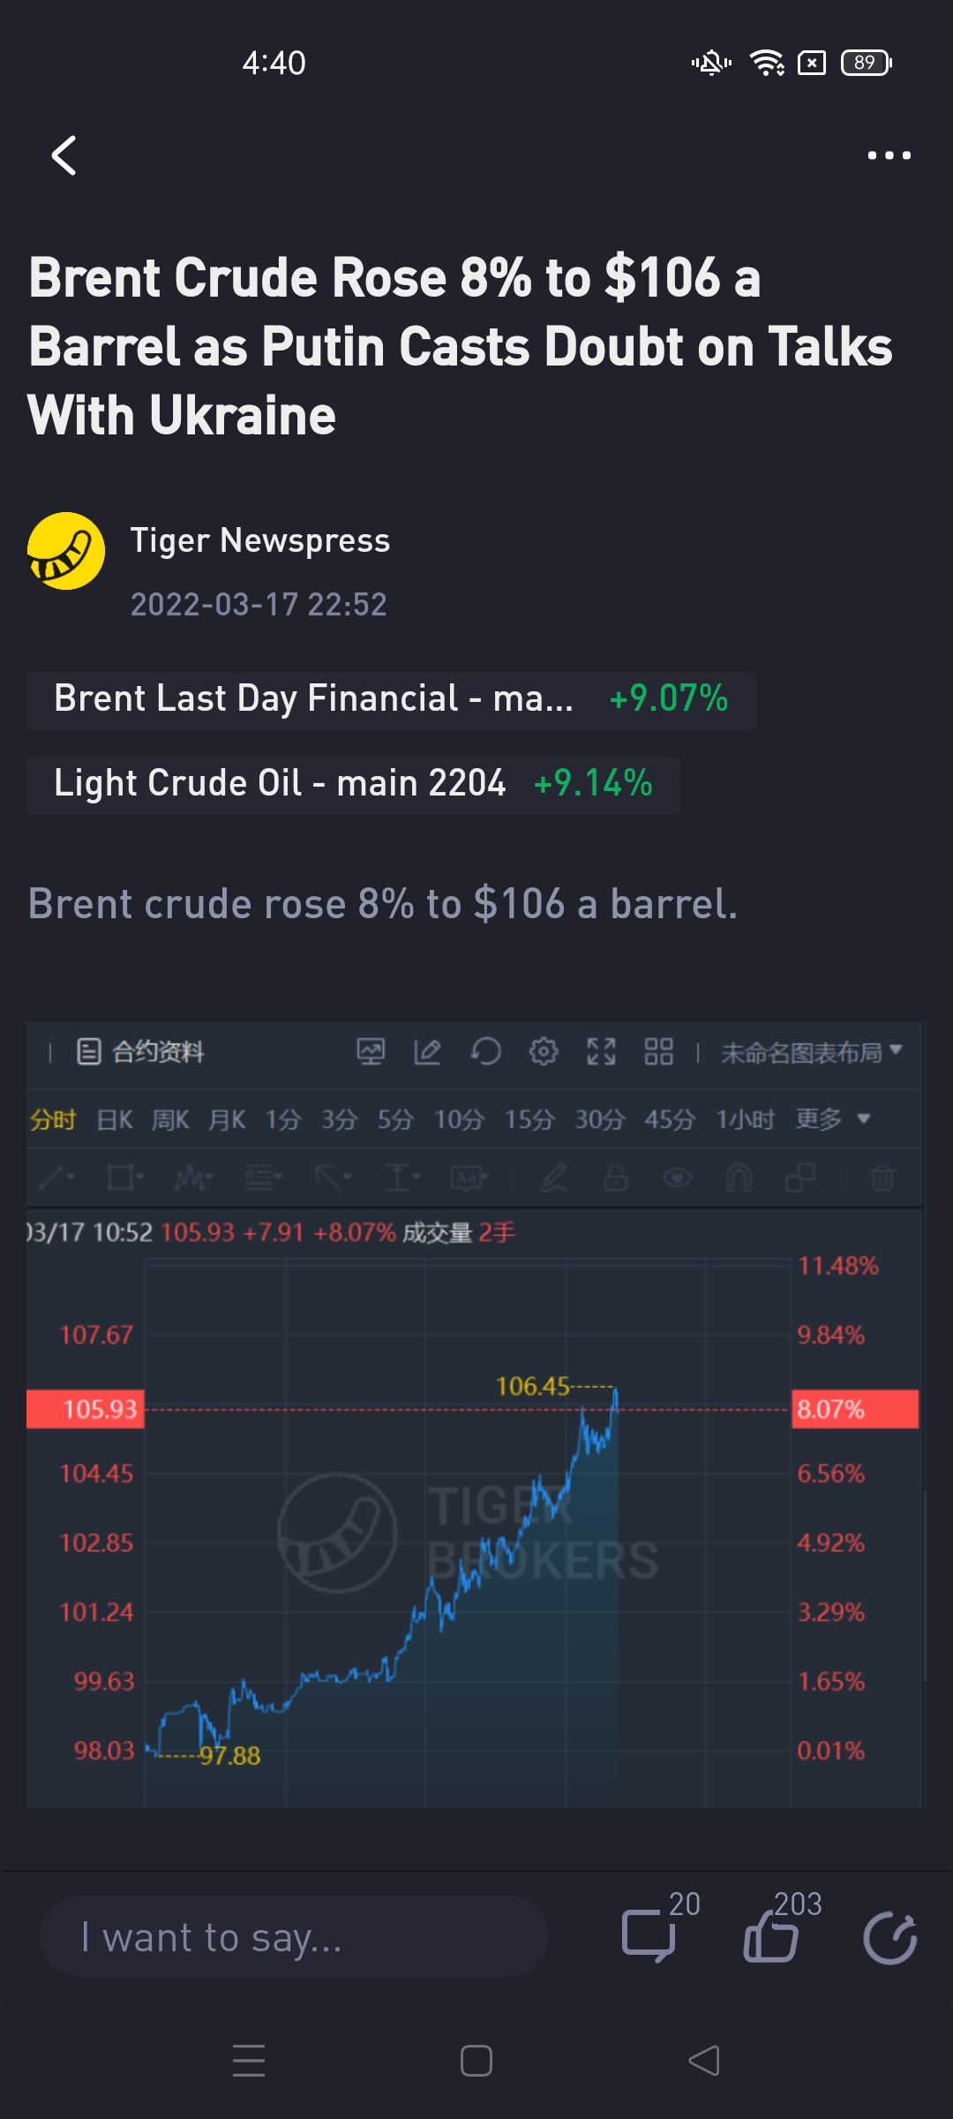Click the chart grid layout icon
The image size is (953, 2119).
pyautogui.click(x=658, y=1052)
